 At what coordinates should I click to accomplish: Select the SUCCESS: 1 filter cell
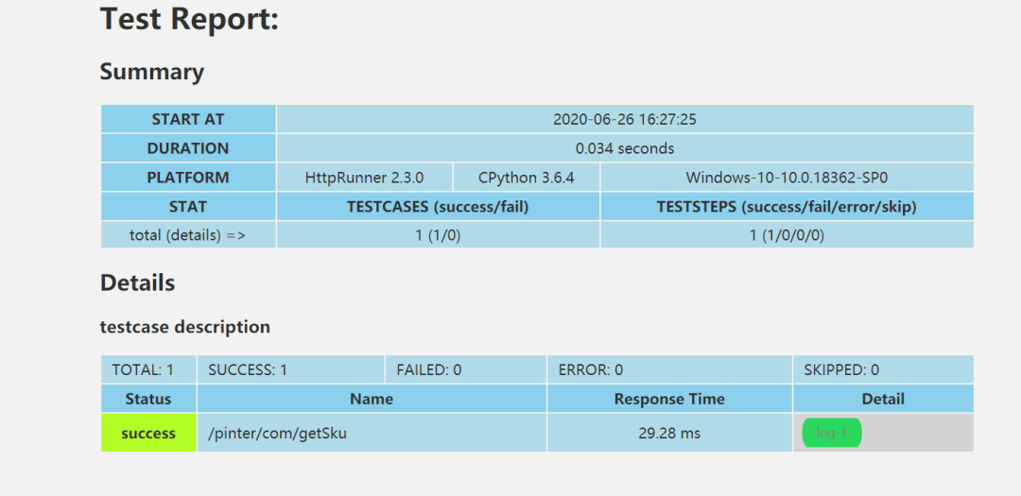[290, 369]
